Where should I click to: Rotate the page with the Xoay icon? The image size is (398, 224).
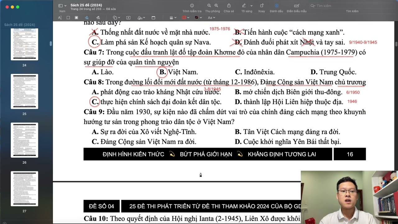[261, 6]
